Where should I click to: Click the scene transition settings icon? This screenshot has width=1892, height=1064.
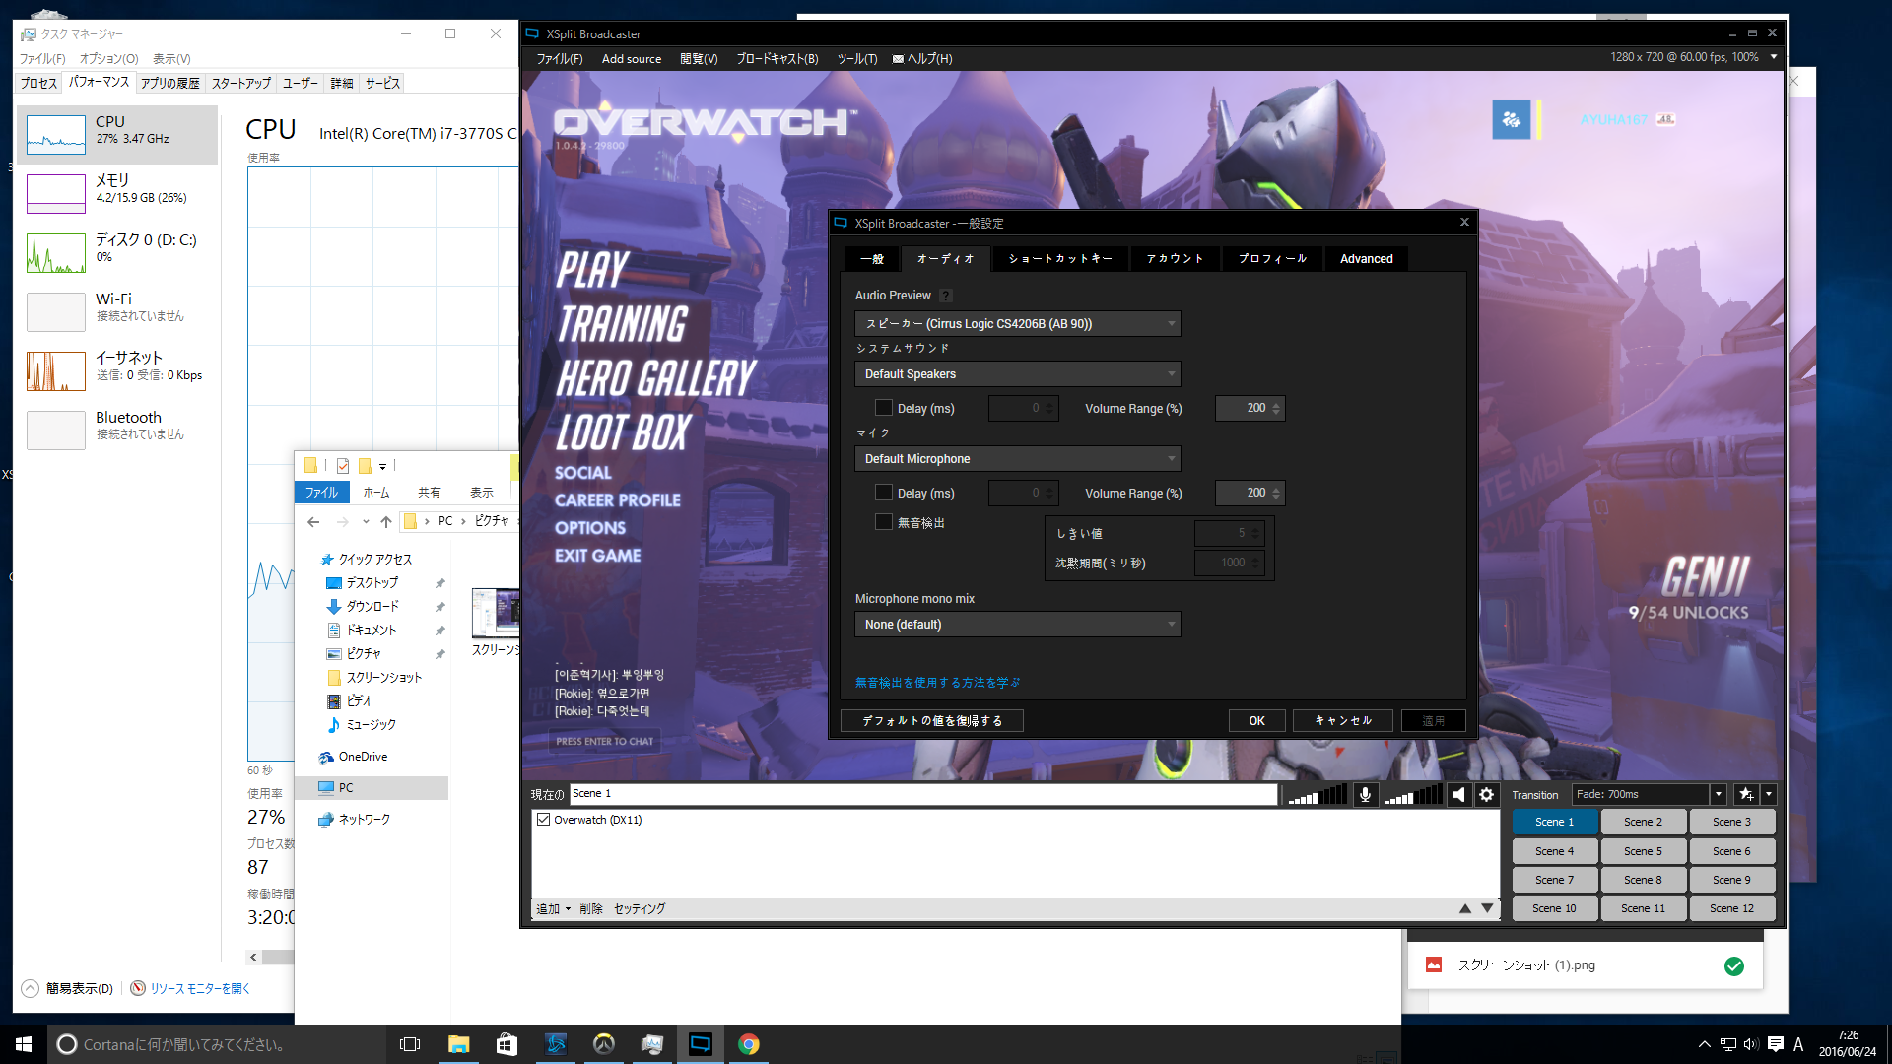[1746, 794]
